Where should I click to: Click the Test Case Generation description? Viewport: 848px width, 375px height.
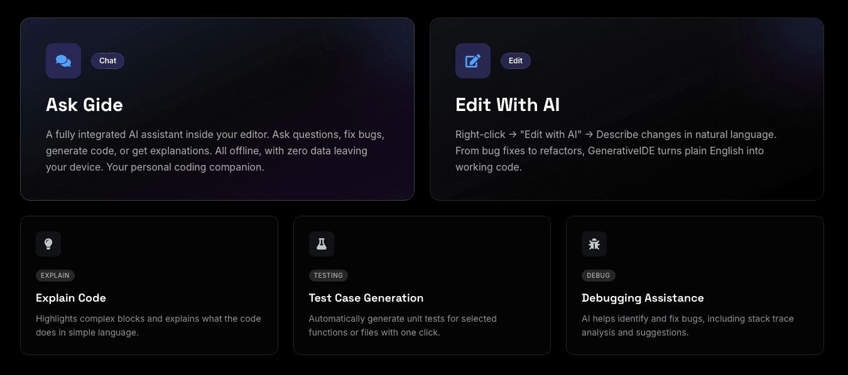coord(403,325)
